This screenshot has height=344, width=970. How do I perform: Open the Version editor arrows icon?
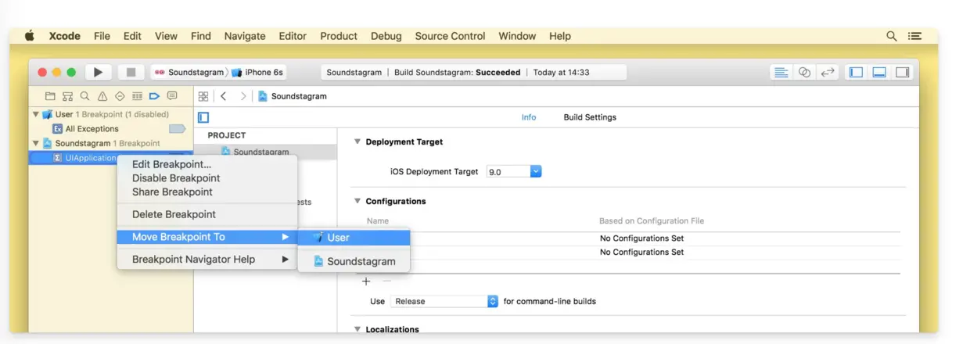[x=827, y=72]
